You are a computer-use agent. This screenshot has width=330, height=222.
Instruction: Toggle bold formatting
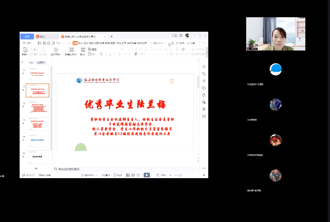(x=101, y=54)
